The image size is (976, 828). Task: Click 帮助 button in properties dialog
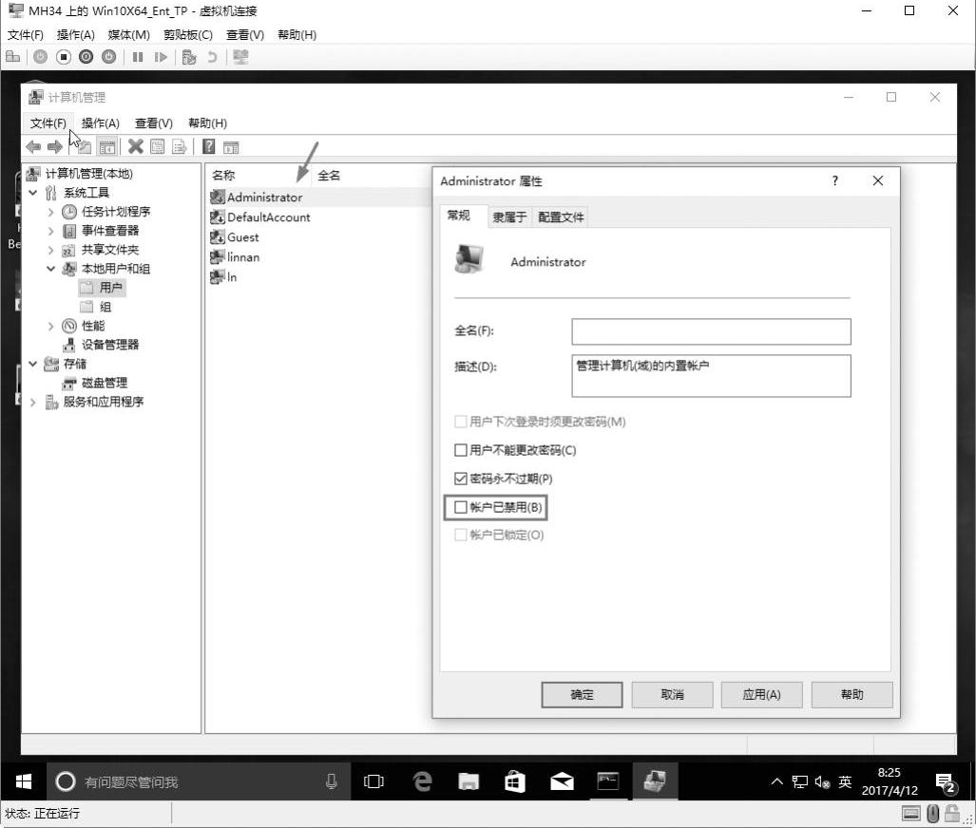tap(852, 694)
